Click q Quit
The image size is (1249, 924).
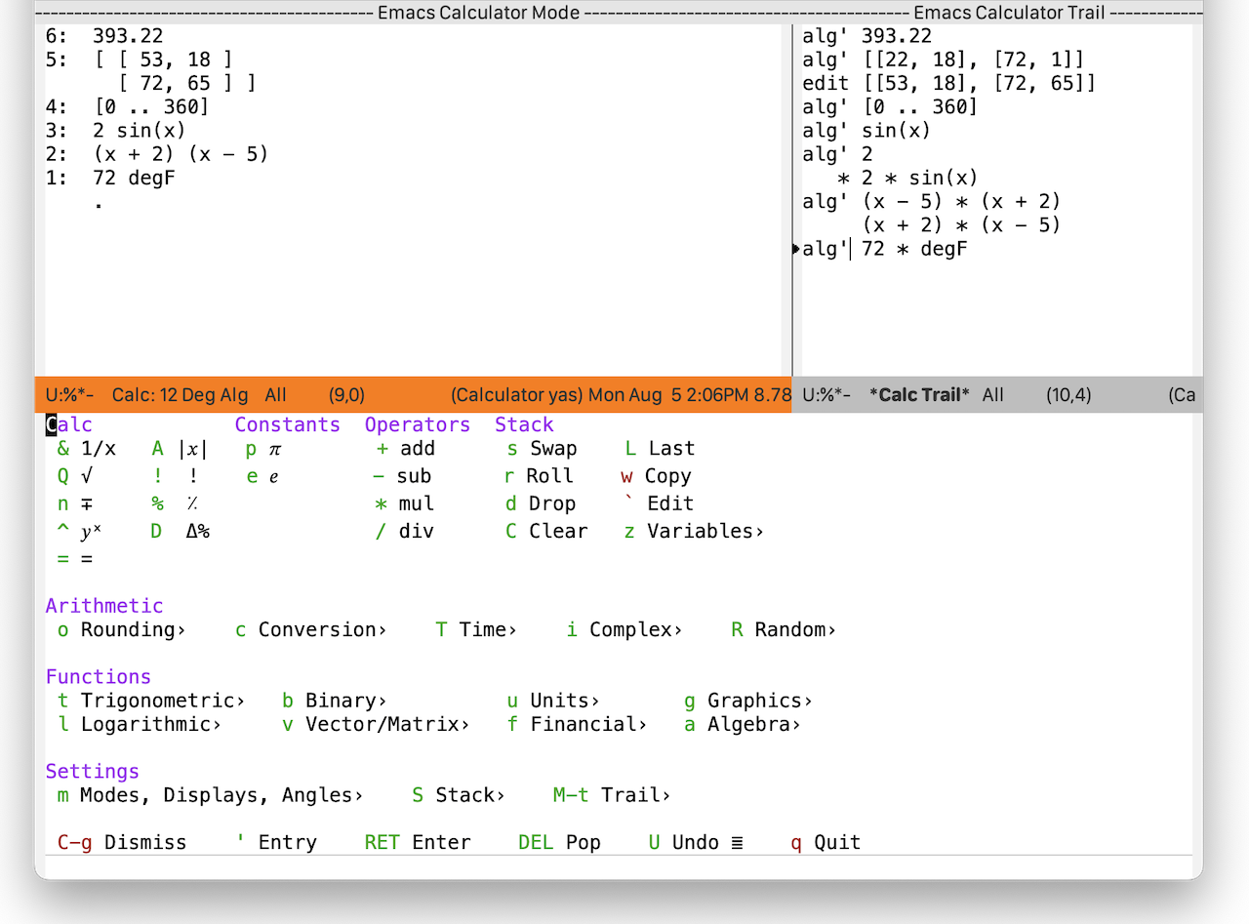[x=826, y=842]
